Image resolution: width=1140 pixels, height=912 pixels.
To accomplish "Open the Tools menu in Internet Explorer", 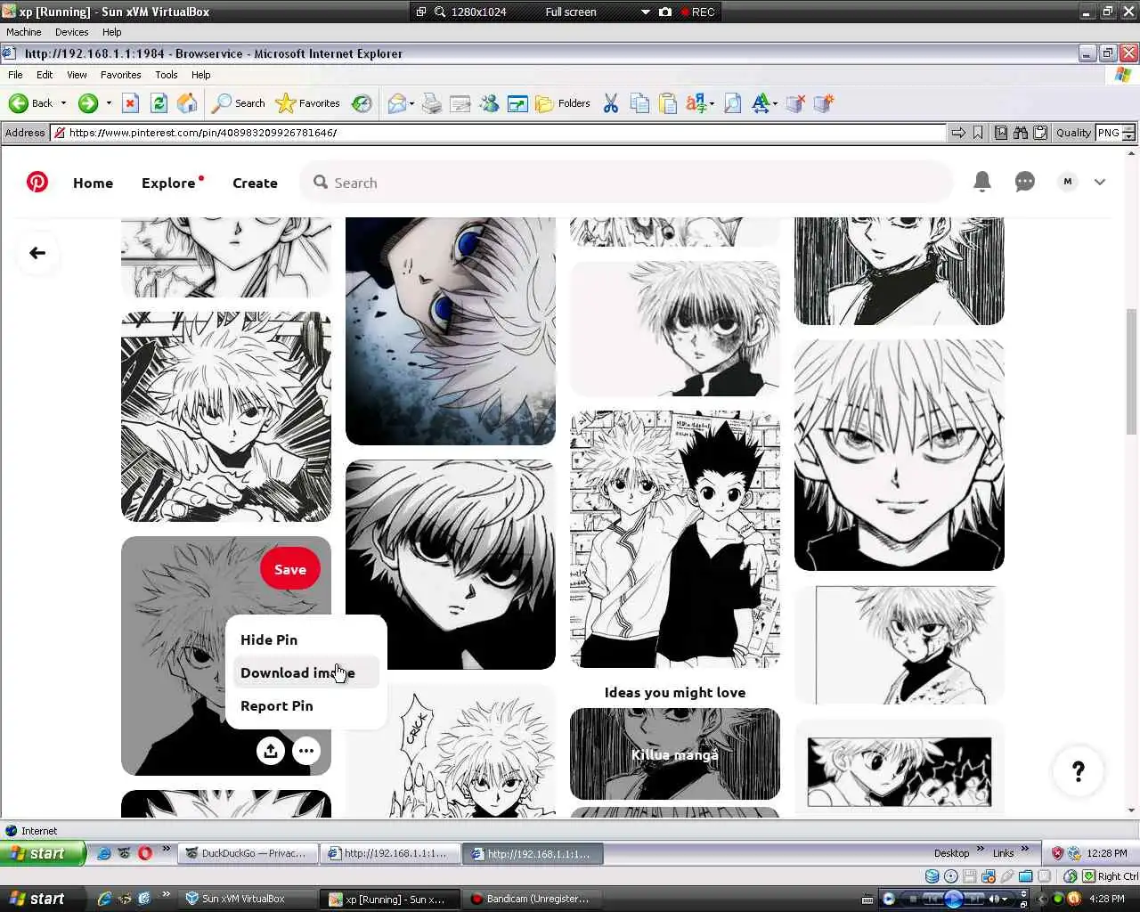I will (x=166, y=75).
